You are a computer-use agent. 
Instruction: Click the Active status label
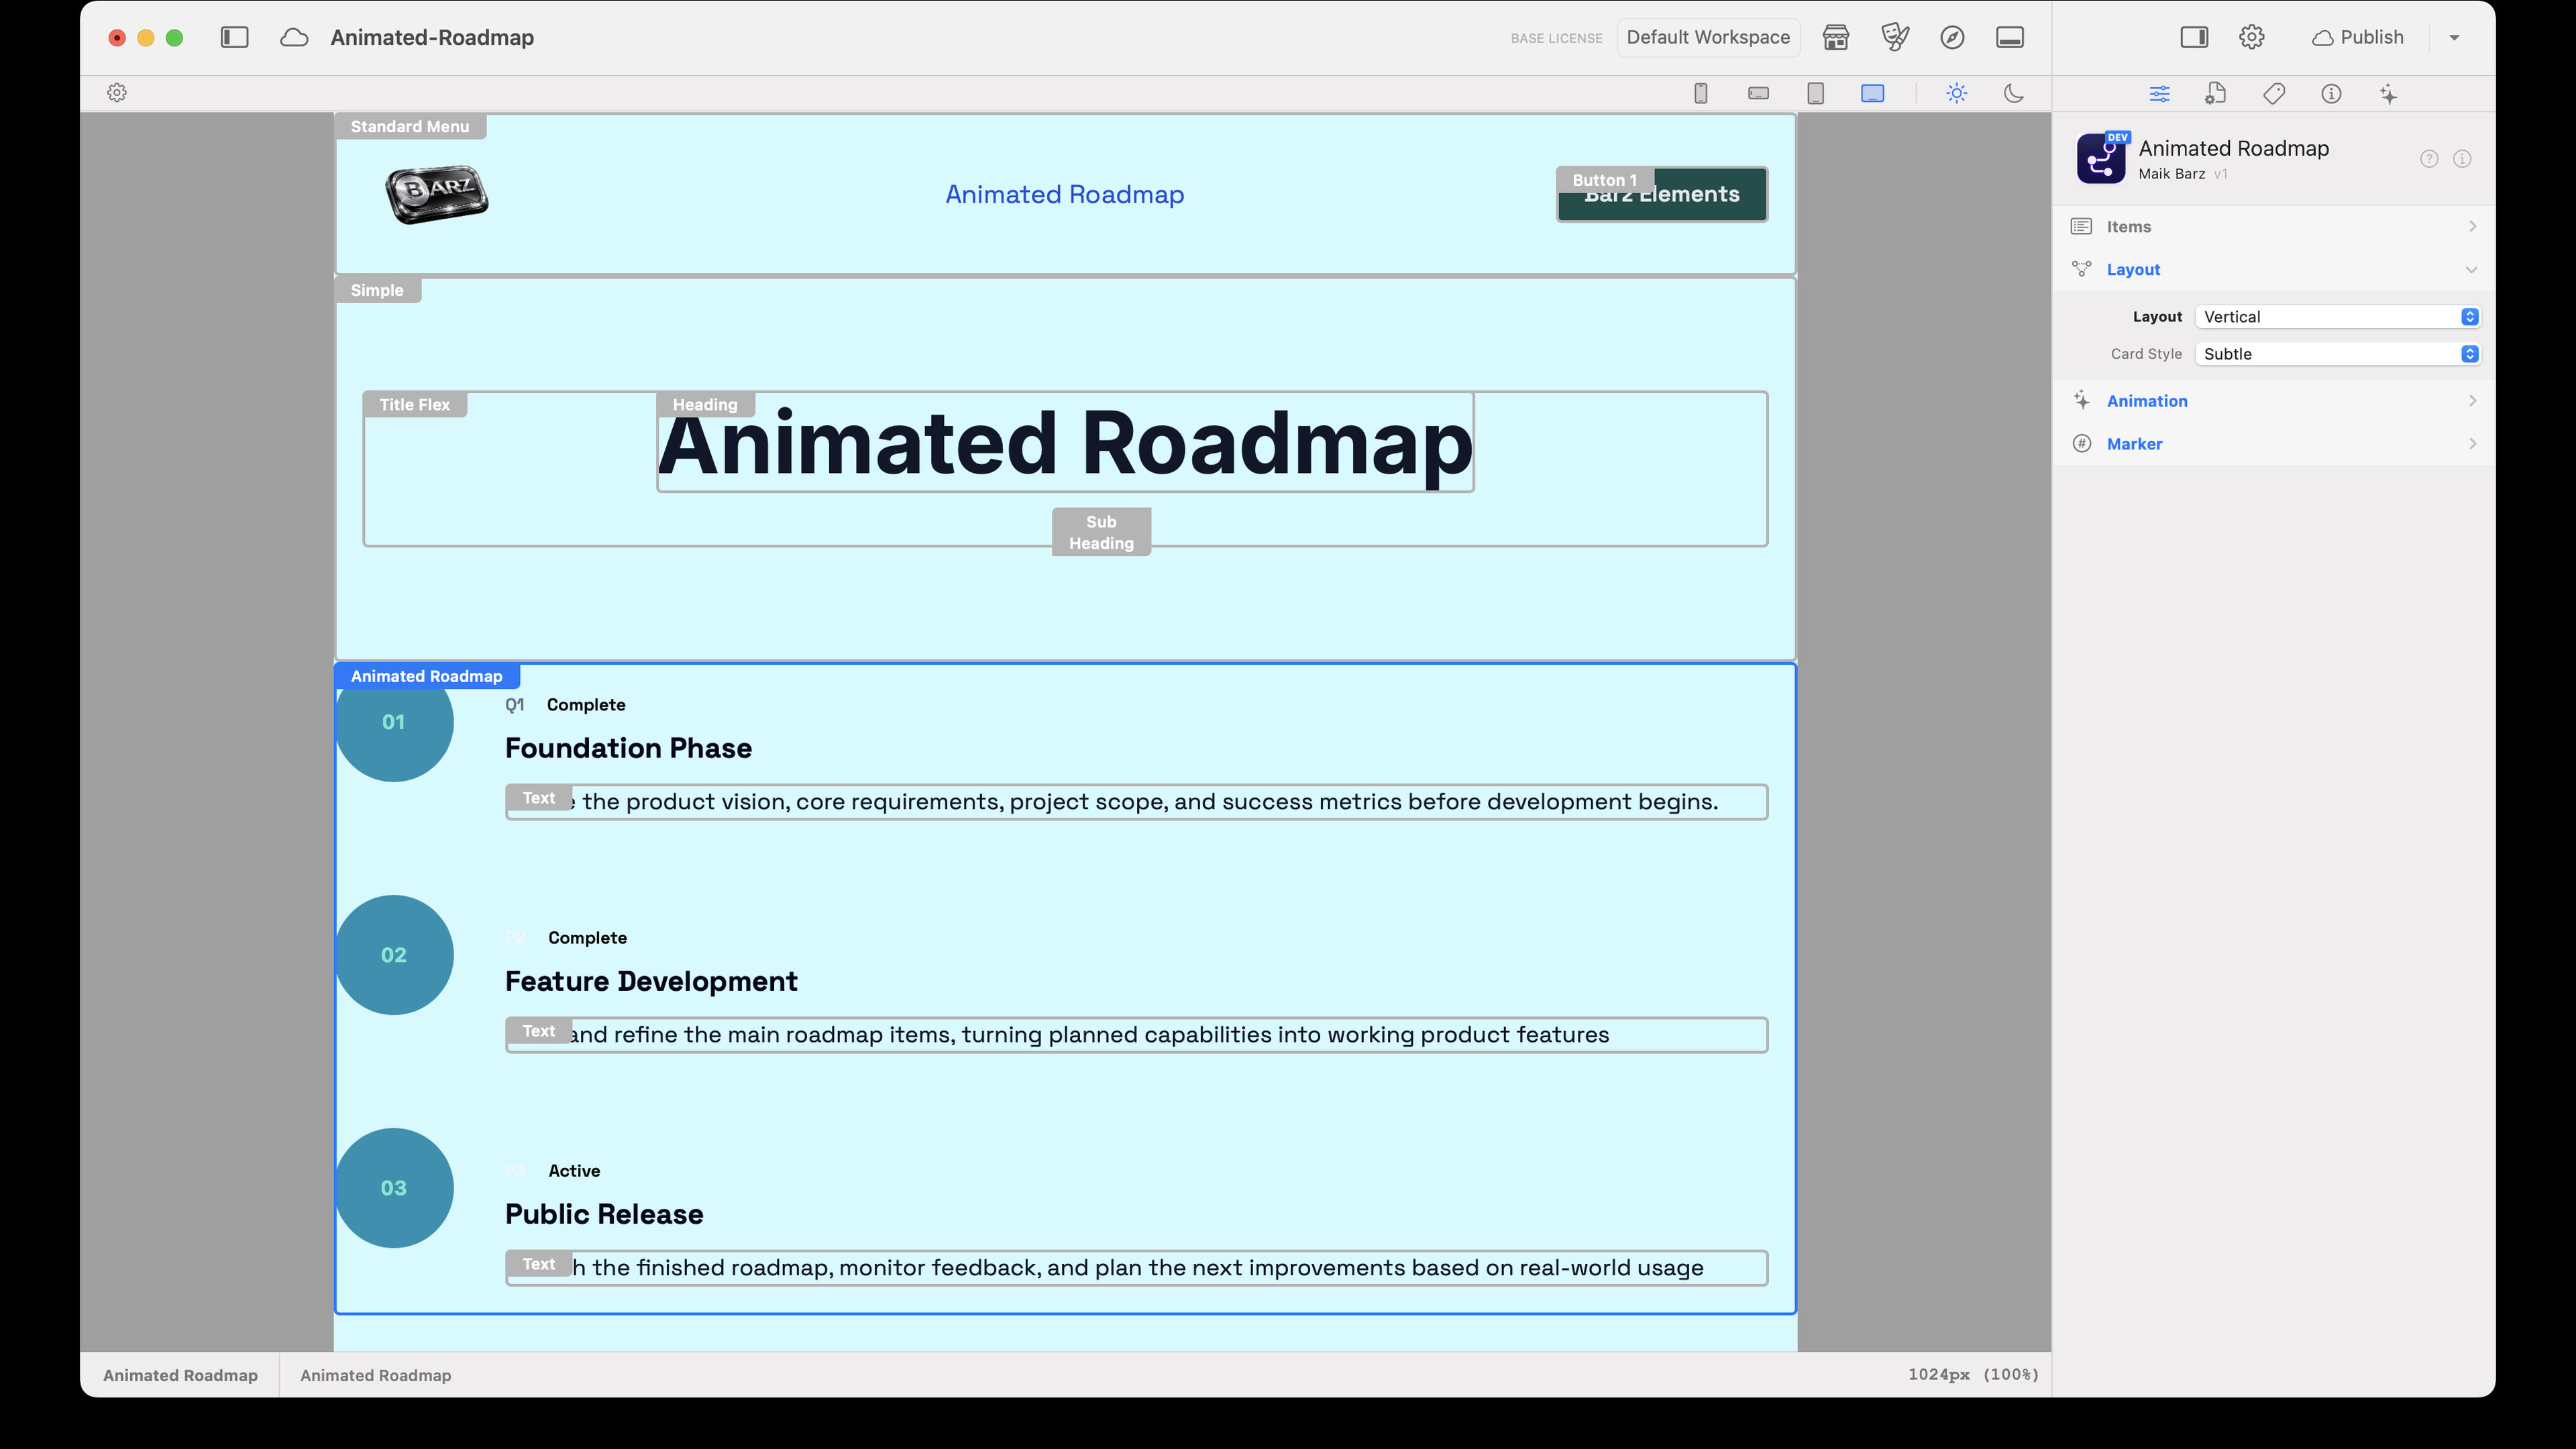(574, 1171)
